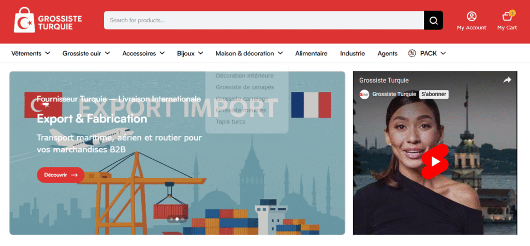Click the Grossiste Turquie channel name
The image size is (530, 246).
tap(394, 94)
